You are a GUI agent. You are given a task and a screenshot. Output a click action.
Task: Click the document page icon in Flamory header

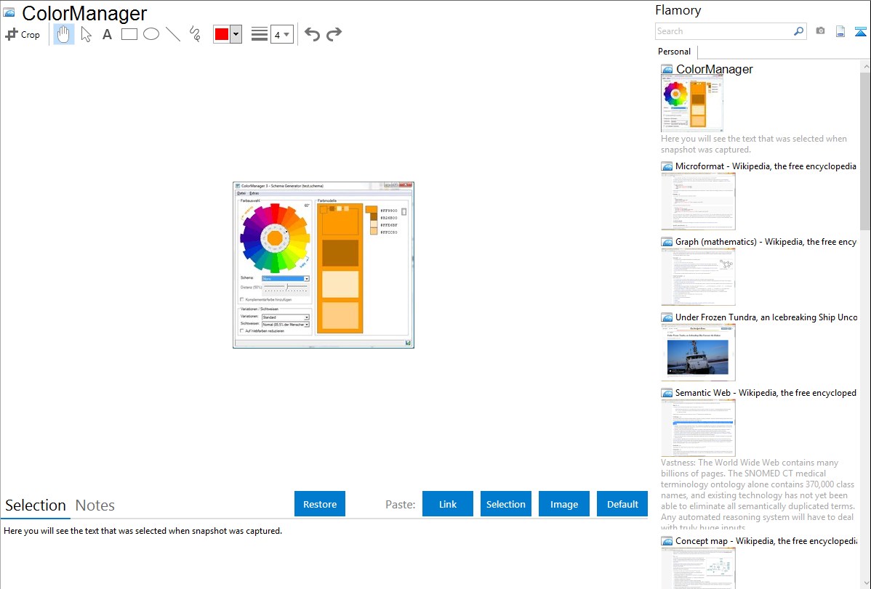pos(840,31)
